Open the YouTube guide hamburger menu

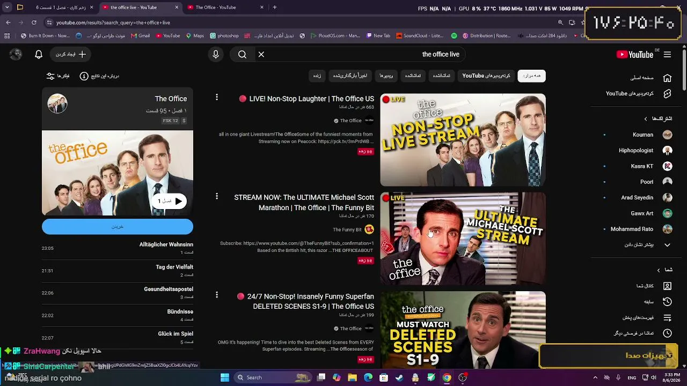click(667, 54)
